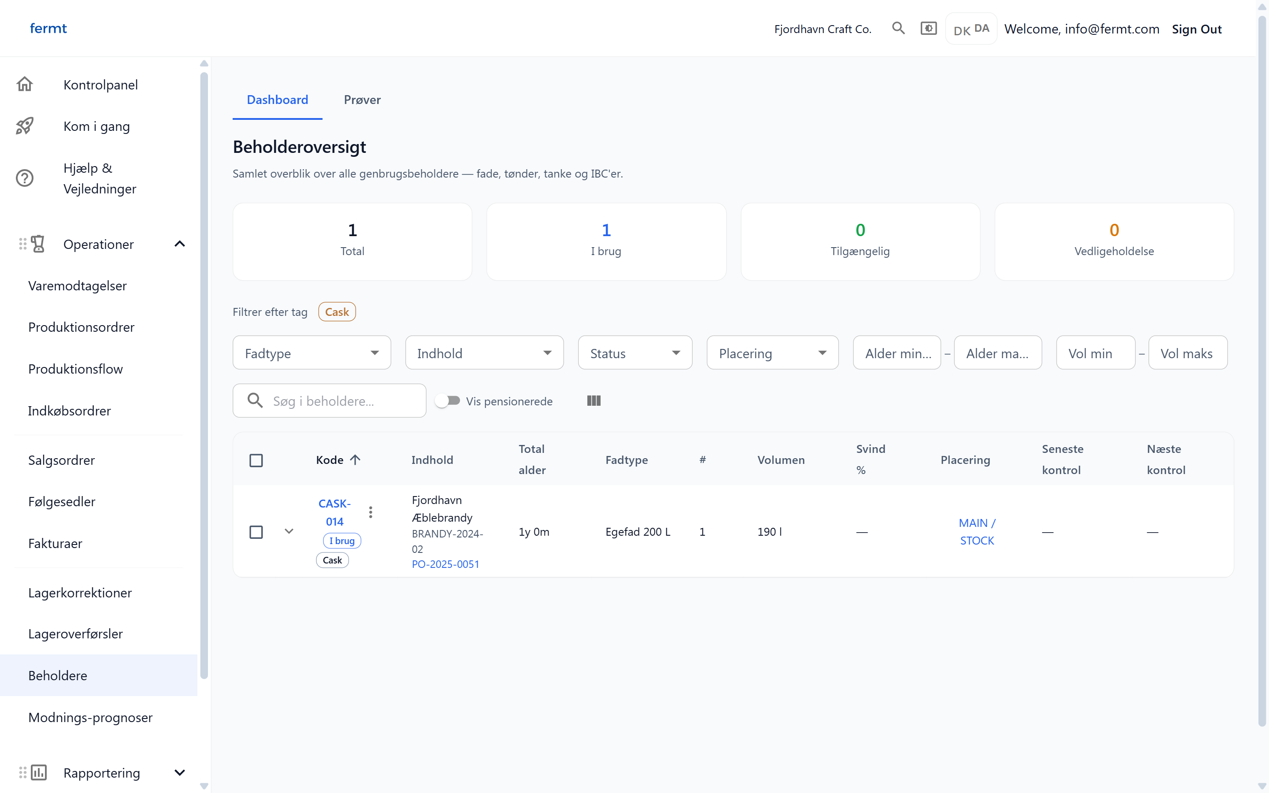Click the I brug status badge
This screenshot has width=1269, height=793.
pos(342,541)
